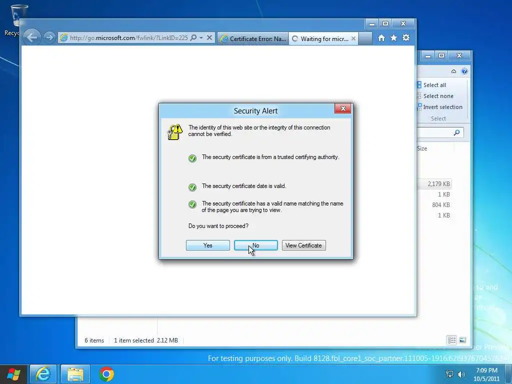Open the Tools gear icon in Internet Explorer
The height and width of the screenshot is (384, 512).
[406, 37]
